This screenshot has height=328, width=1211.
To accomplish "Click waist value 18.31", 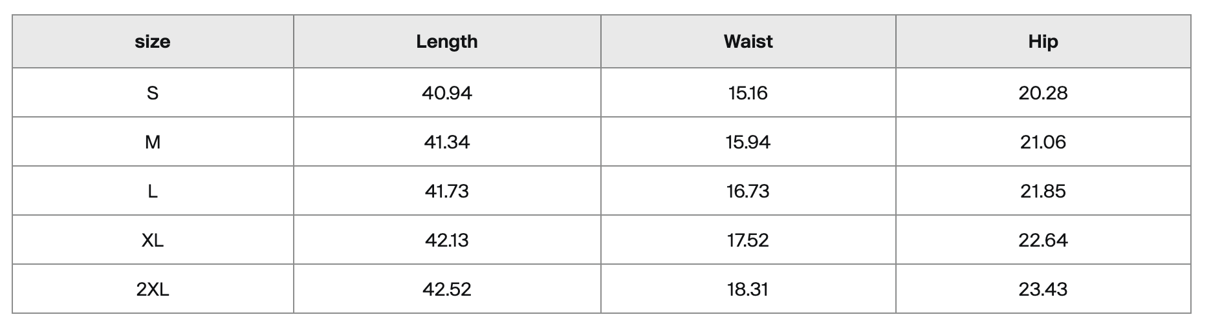I will (x=748, y=289).
